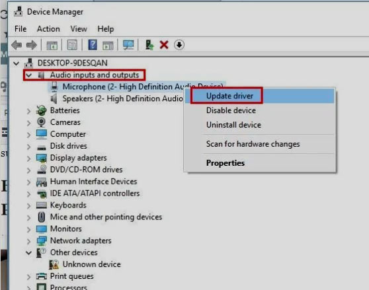Select Speakers High Definition Audio device
The height and width of the screenshot is (290, 369).
click(122, 98)
